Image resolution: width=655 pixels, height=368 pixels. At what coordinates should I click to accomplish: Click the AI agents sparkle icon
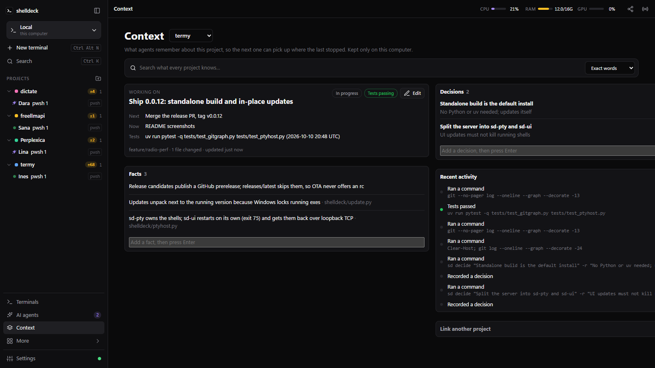[x=10, y=315]
